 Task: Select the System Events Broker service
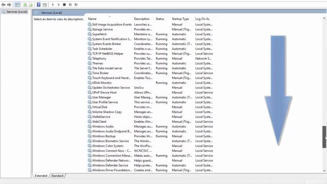pyautogui.click(x=107, y=44)
